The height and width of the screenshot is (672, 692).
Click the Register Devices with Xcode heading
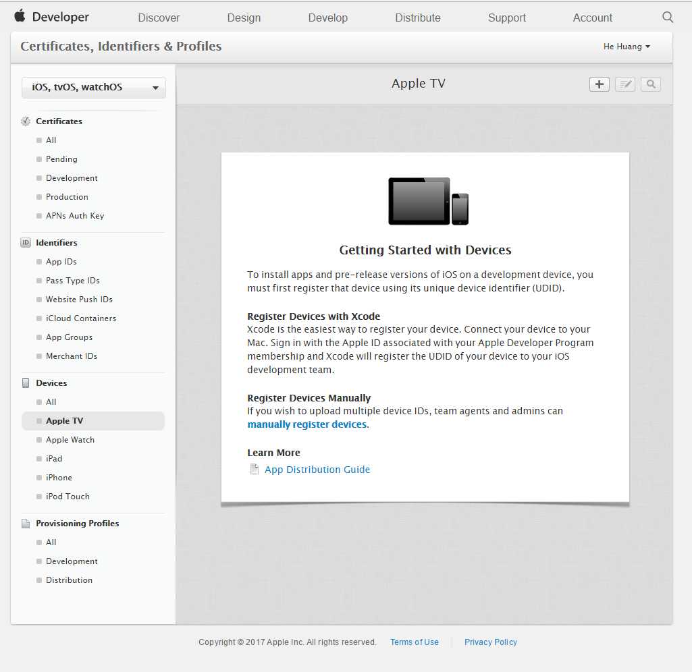[314, 316]
